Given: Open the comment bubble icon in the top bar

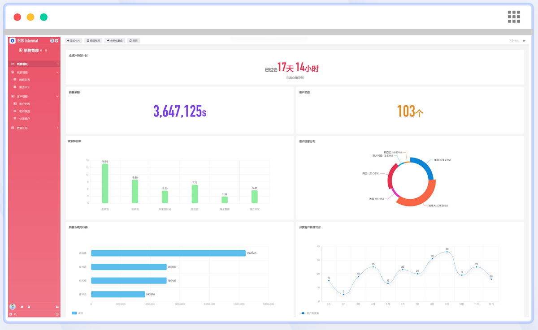Looking at the screenshot, I should tap(524, 41).
